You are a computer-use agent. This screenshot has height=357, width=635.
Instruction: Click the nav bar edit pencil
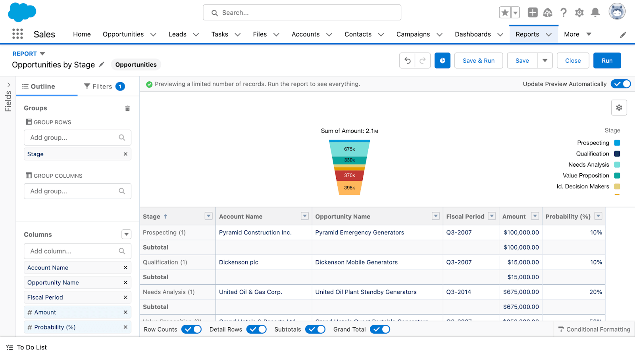click(x=623, y=35)
